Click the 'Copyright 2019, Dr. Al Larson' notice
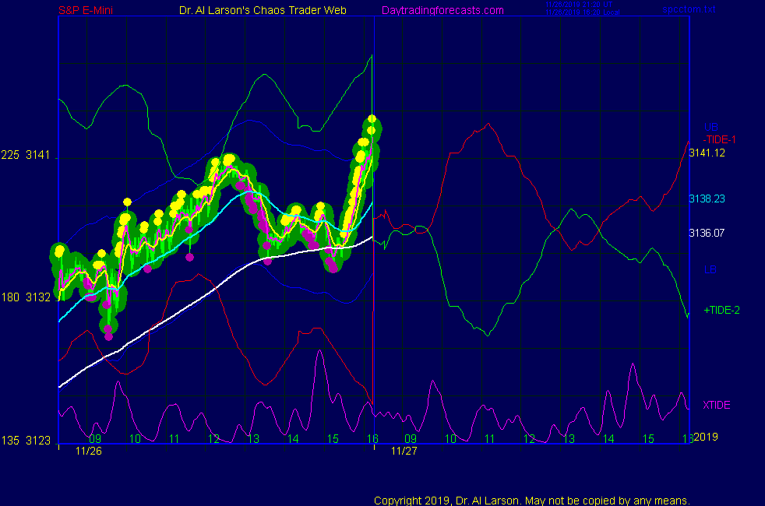The height and width of the screenshot is (506, 765). coord(531,501)
